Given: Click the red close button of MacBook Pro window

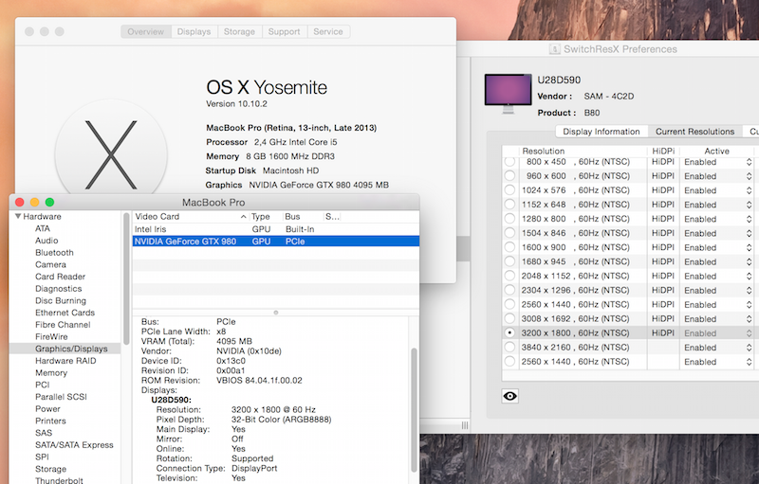Looking at the screenshot, I should pyautogui.click(x=19, y=203).
